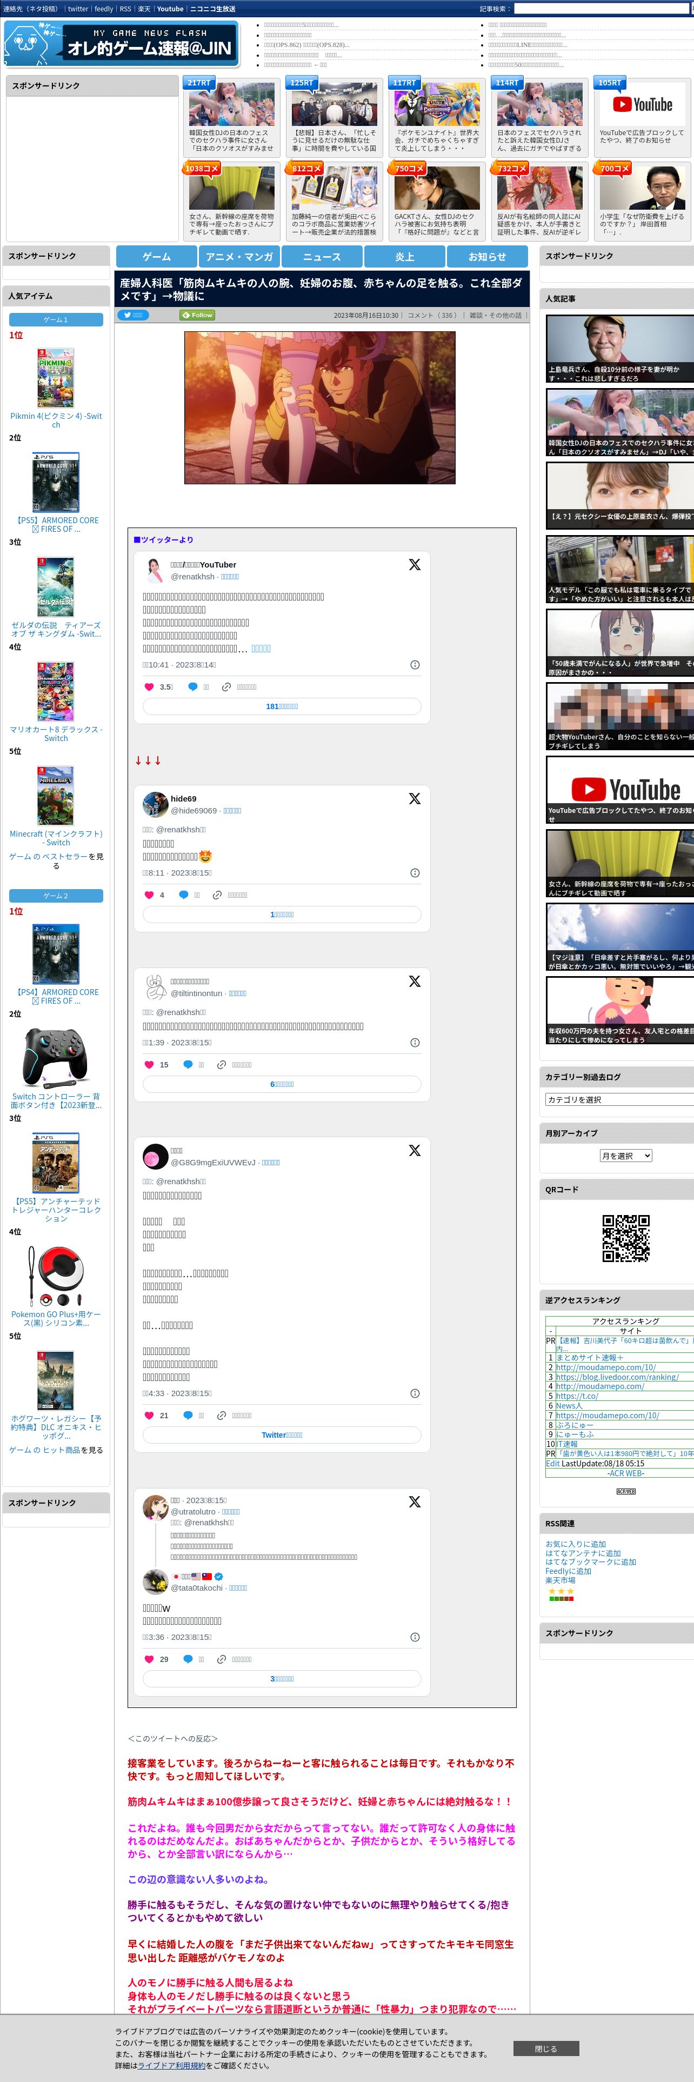Screen dimensions: 694x2082
Task: Click the X logo on @tiltintinontun's tweet
Action: click(x=415, y=981)
